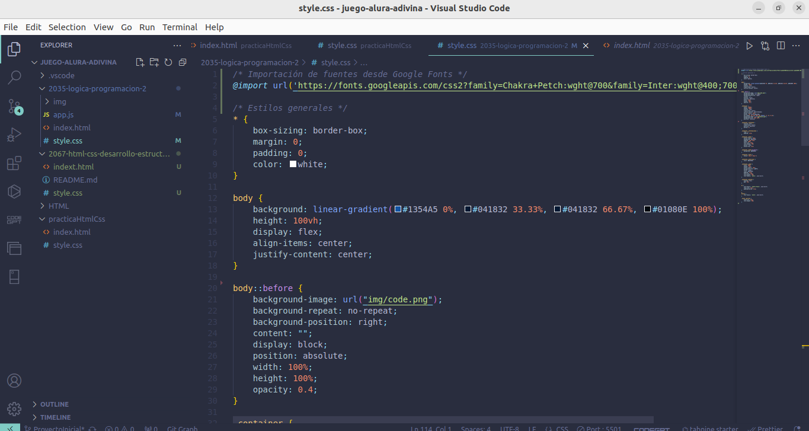Click the minimap code overview

tap(769, 136)
